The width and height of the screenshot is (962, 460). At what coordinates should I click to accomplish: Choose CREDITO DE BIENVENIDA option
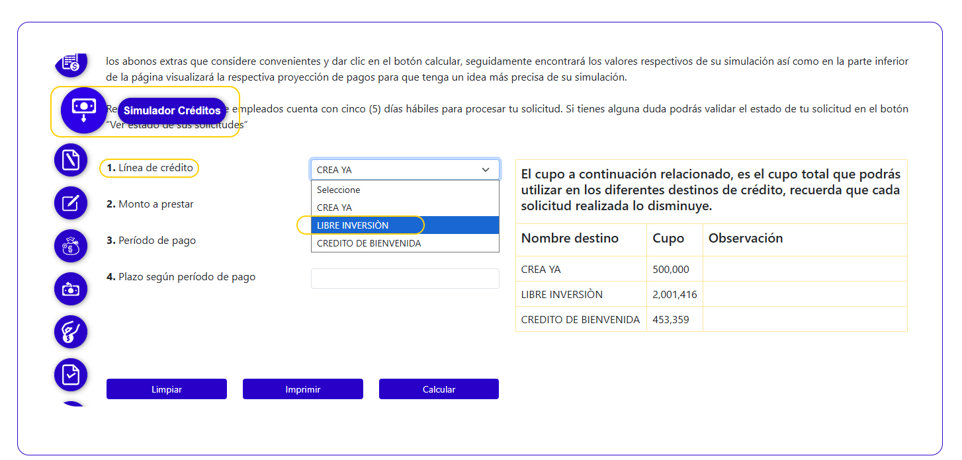point(404,243)
